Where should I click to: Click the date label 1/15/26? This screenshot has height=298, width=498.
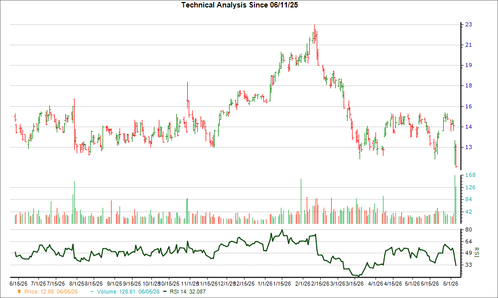click(x=282, y=284)
